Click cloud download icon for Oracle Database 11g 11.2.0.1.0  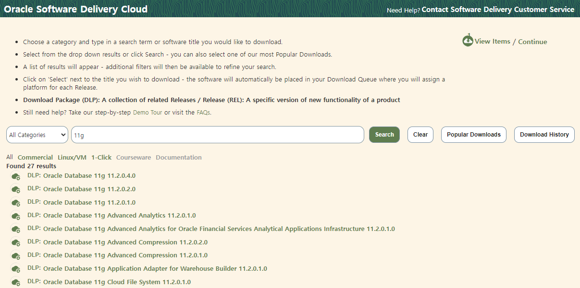tap(16, 203)
